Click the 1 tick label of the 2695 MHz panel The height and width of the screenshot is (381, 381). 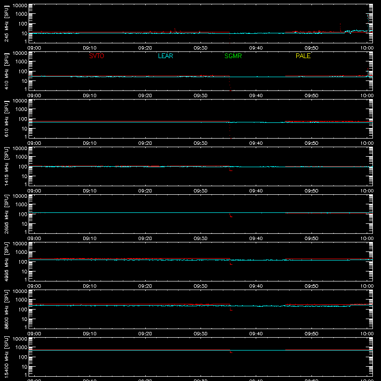pyautogui.click(x=26, y=232)
